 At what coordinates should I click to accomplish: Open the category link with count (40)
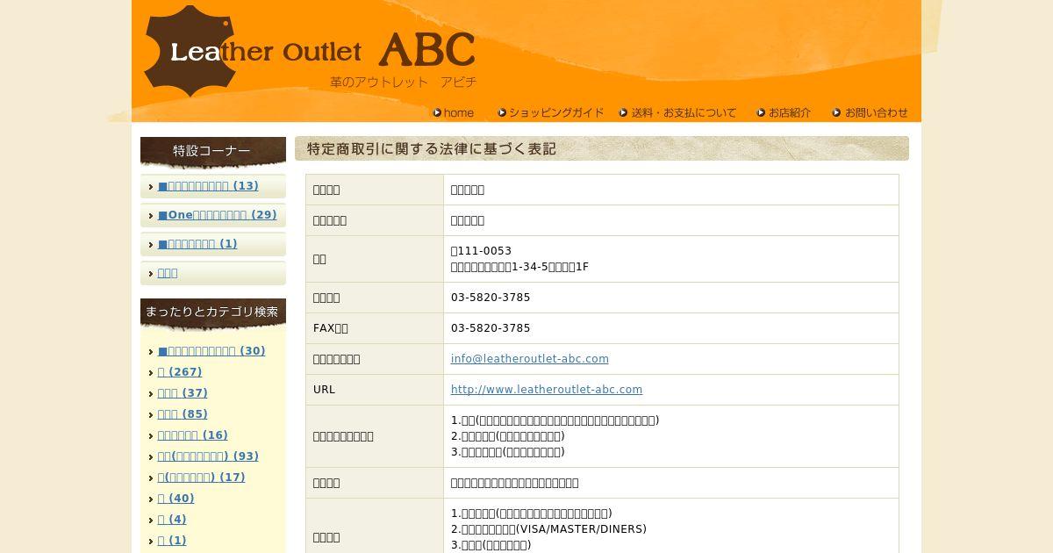[176, 499]
